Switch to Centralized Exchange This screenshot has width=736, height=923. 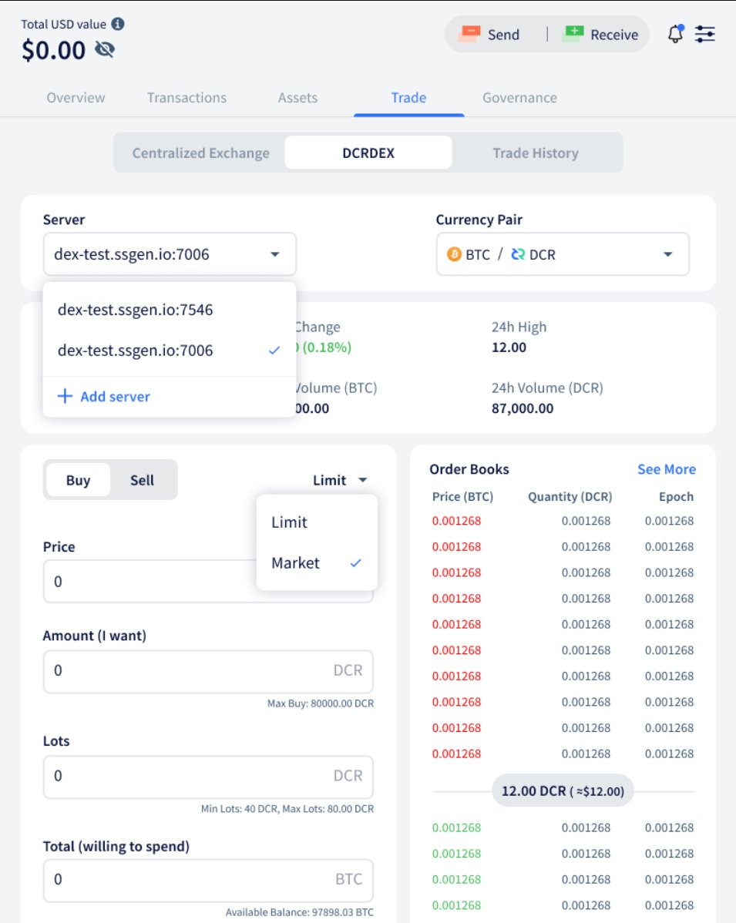(201, 153)
